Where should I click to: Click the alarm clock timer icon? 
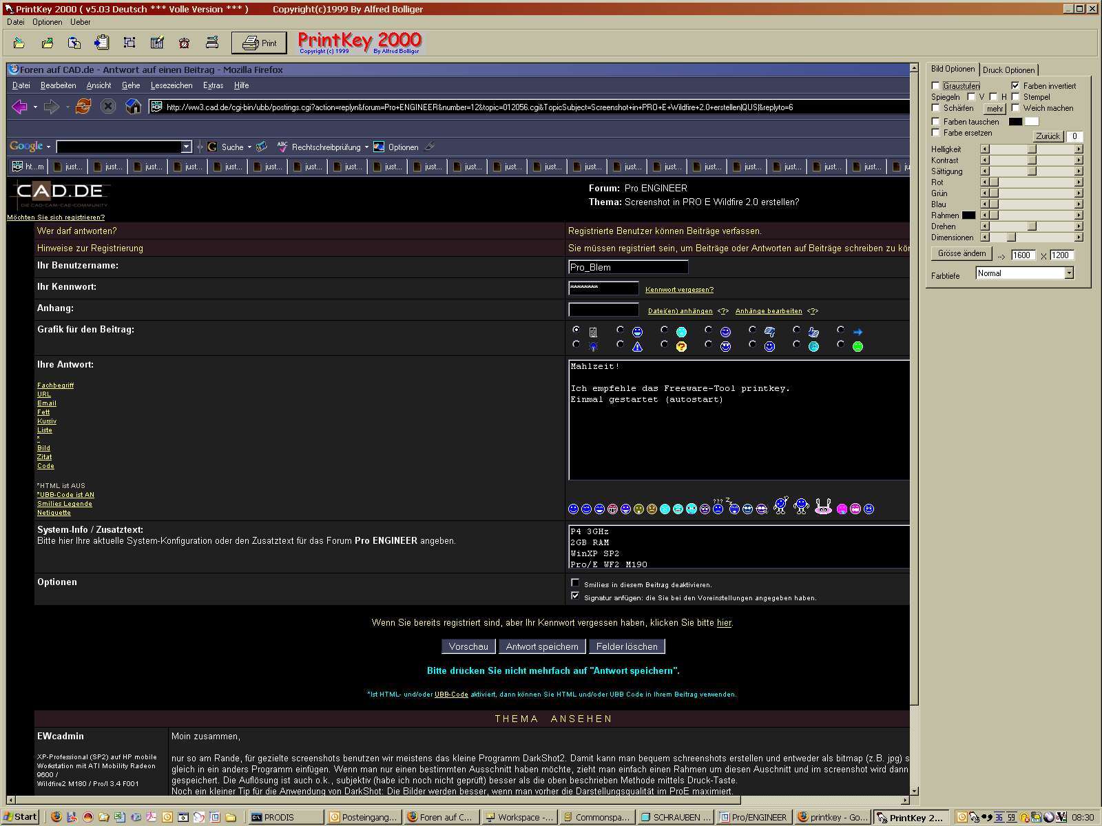tap(185, 43)
